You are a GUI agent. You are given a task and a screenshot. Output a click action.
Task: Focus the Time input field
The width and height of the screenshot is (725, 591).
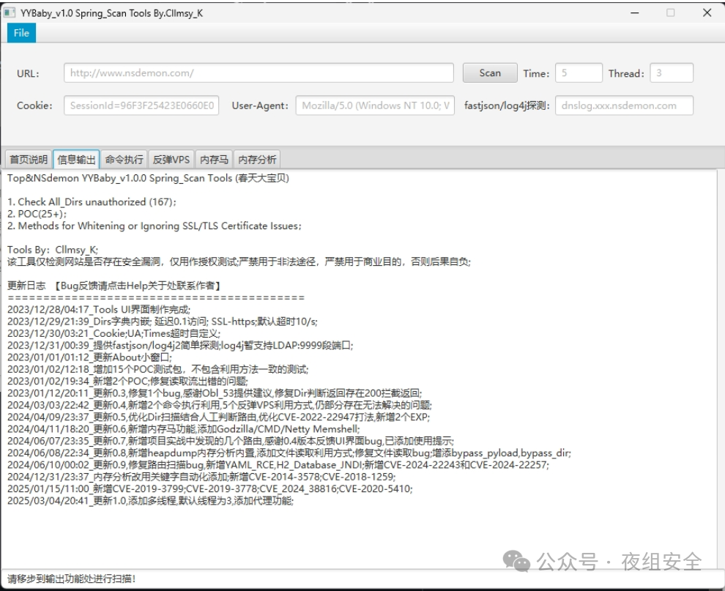(579, 73)
